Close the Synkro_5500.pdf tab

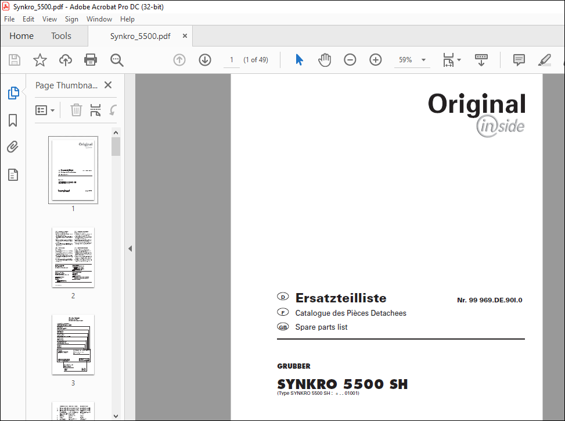click(x=185, y=35)
